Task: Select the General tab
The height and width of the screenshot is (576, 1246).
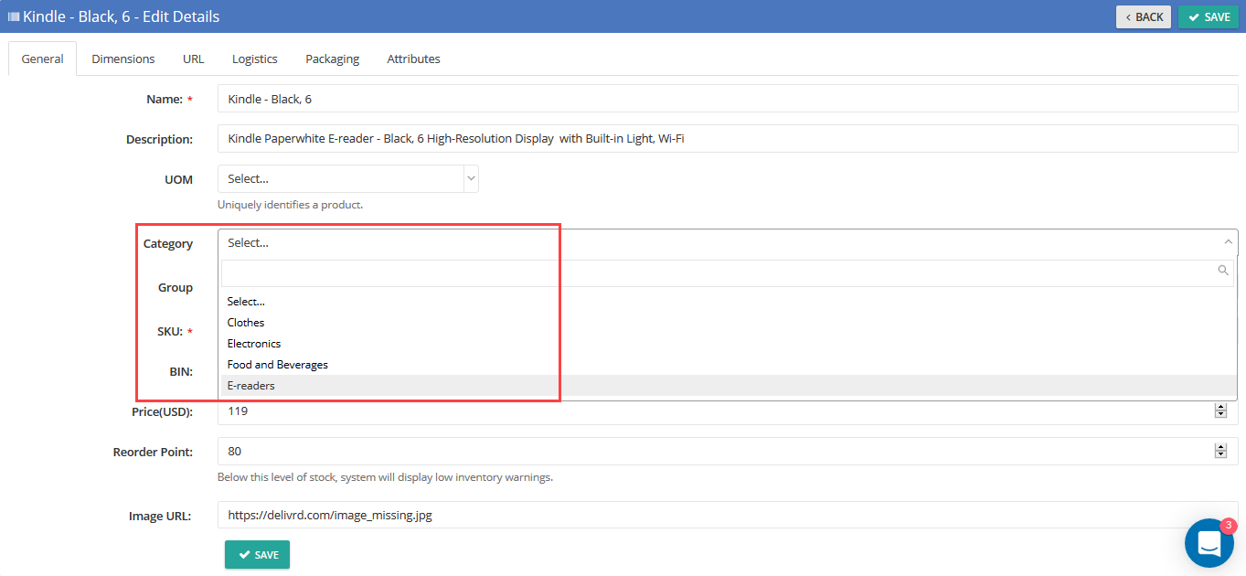Action: click(42, 59)
